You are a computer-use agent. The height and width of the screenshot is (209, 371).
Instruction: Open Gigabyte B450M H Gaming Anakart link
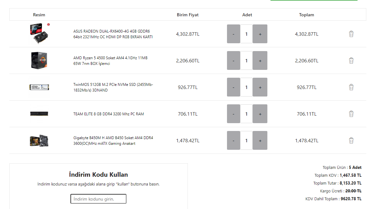pos(113,141)
